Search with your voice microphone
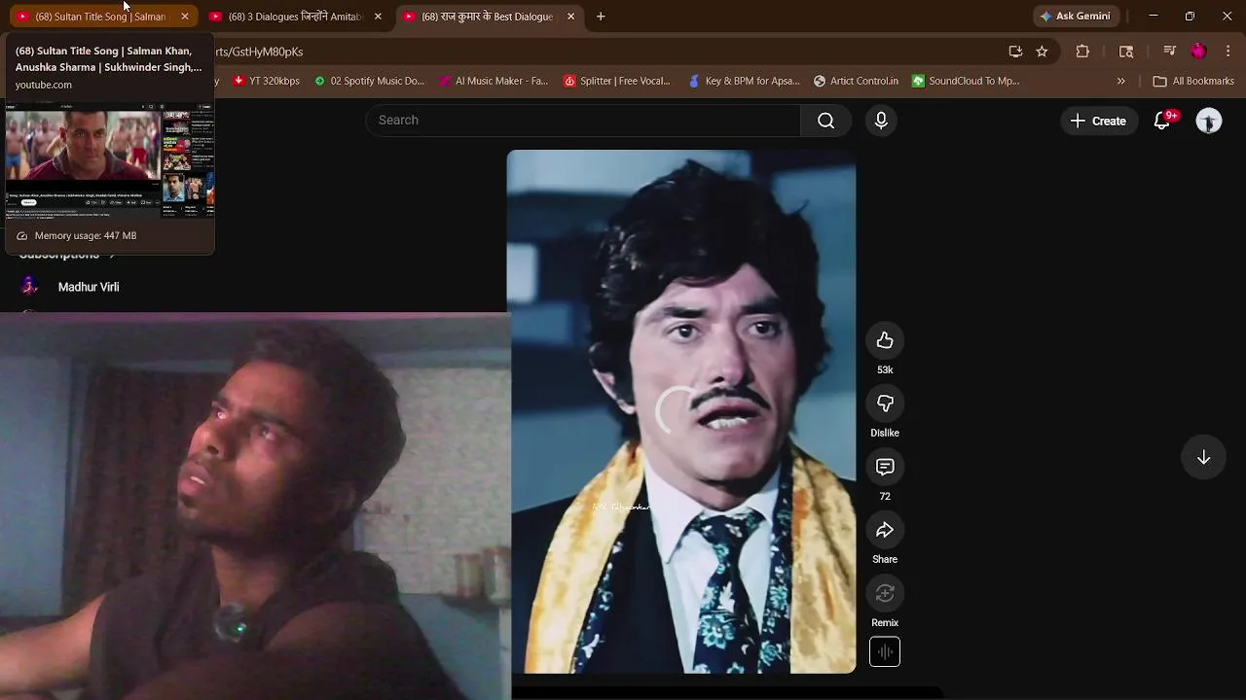This screenshot has height=700, width=1246. point(881,121)
